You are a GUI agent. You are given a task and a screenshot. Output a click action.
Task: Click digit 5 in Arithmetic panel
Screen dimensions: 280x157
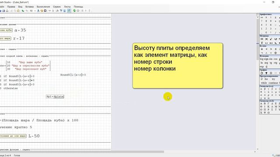pyautogui.click(x=266, y=25)
